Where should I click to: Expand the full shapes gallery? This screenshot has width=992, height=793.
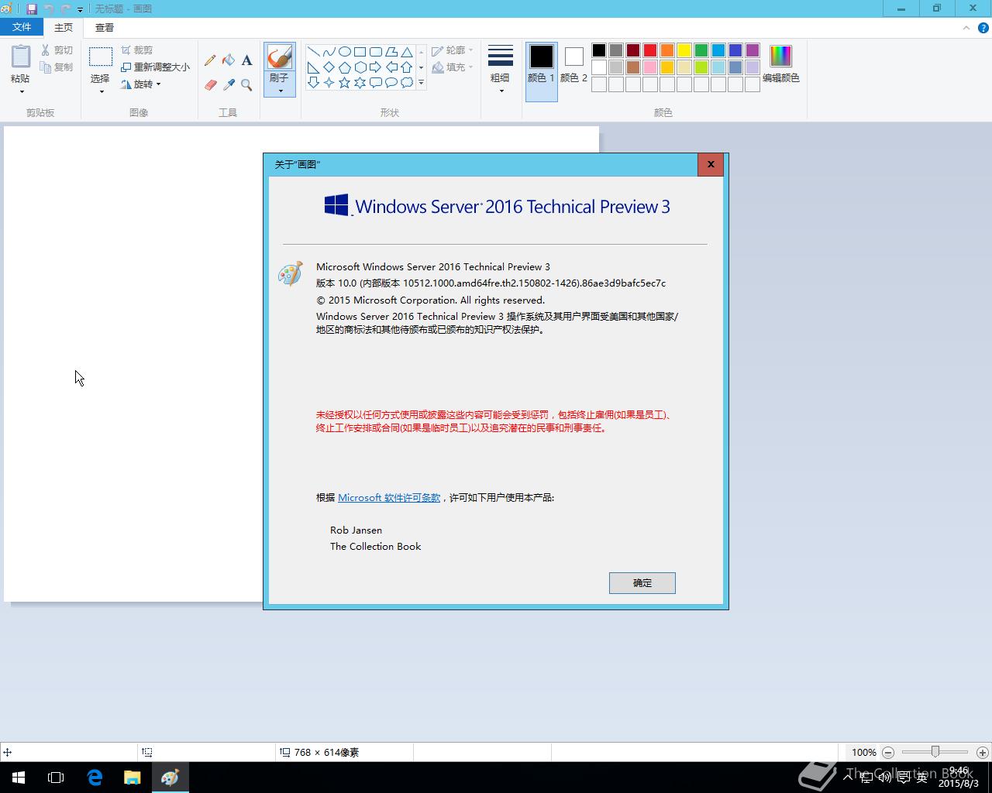click(x=422, y=83)
